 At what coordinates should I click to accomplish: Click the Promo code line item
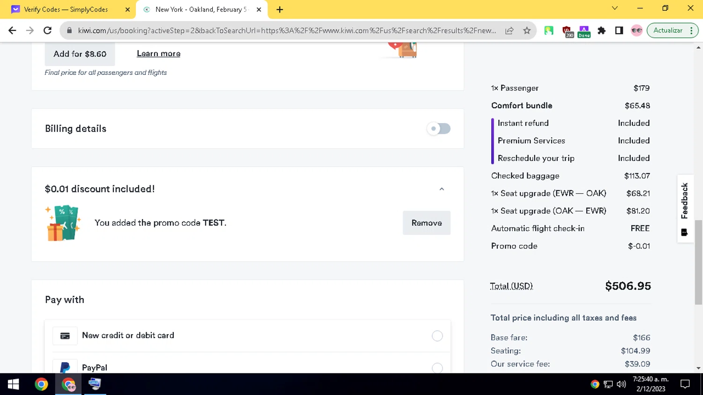tap(570, 246)
